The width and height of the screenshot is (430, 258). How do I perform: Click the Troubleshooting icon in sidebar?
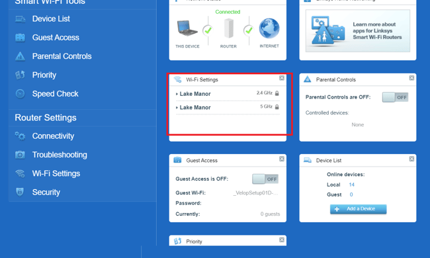tap(20, 155)
